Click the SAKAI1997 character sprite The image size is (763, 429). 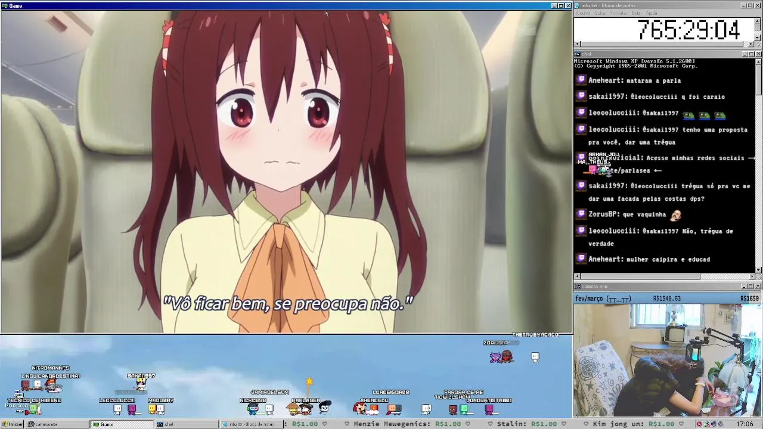click(141, 384)
